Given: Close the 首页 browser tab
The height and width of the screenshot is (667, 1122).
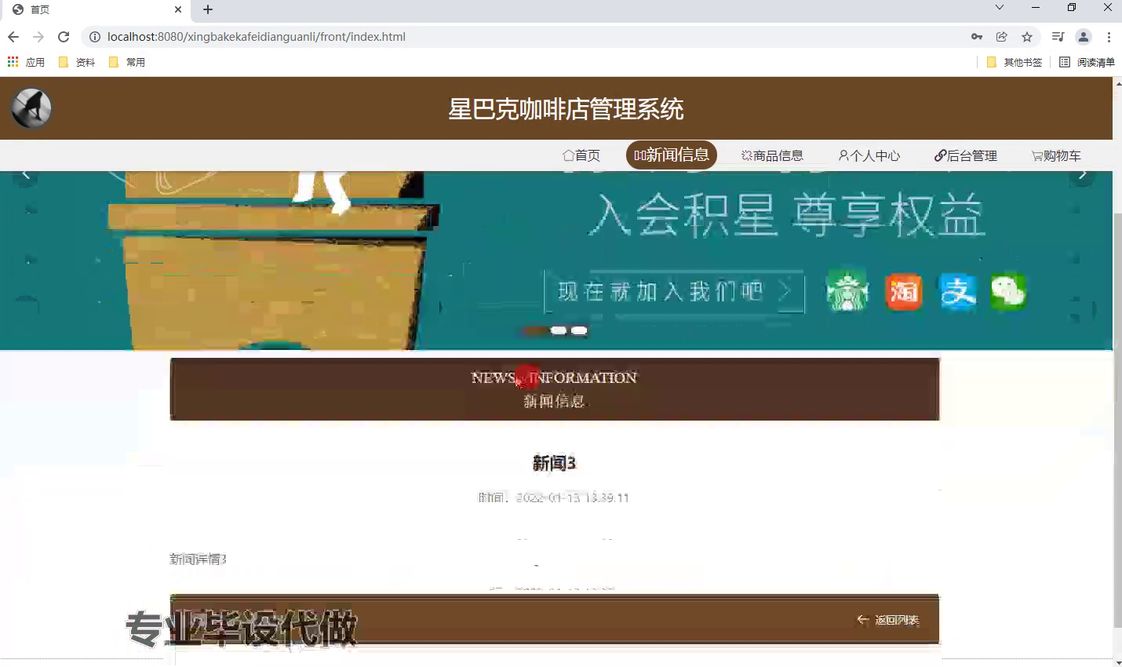Looking at the screenshot, I should pyautogui.click(x=178, y=9).
